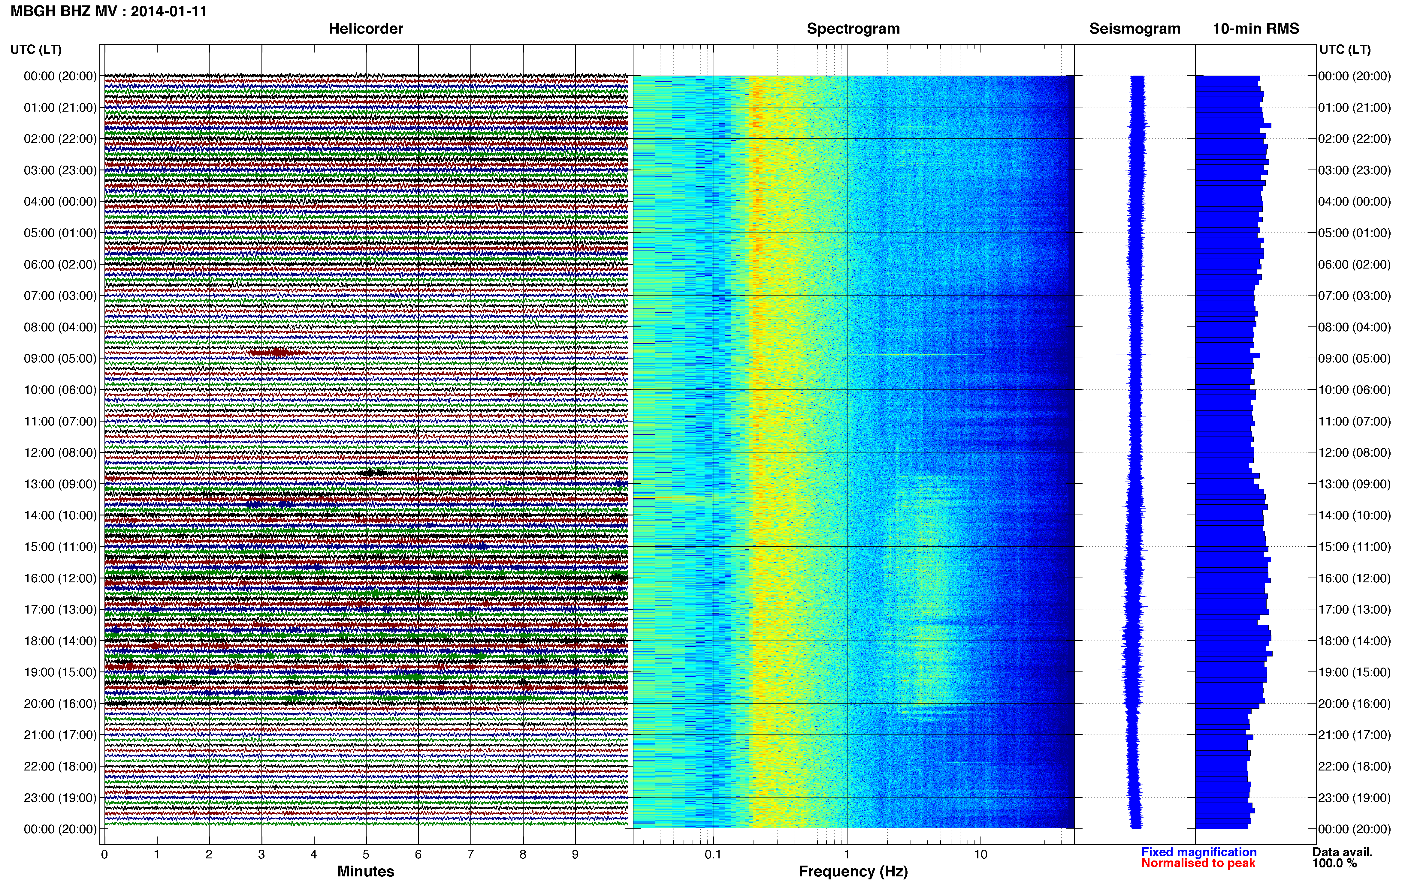Click 06:00 (02:00) on the Helicorder time axis
Image resolution: width=1423 pixels, height=889 pixels.
60,265
